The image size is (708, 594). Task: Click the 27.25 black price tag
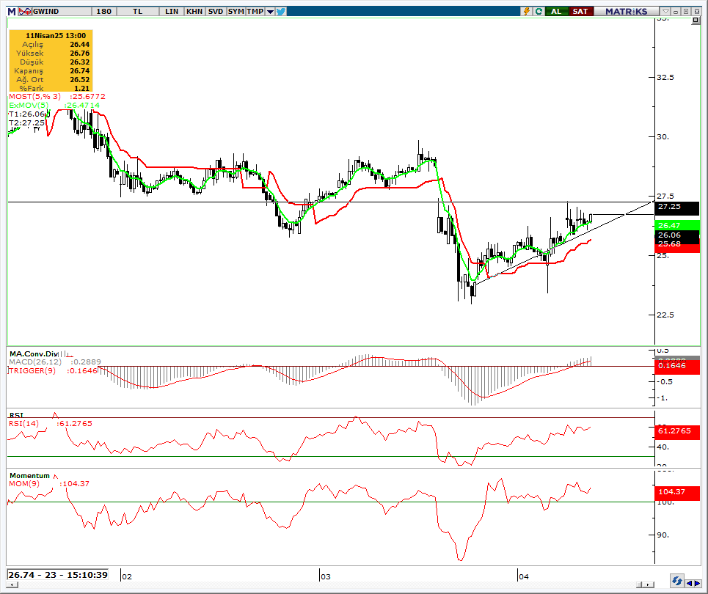pyautogui.click(x=676, y=207)
